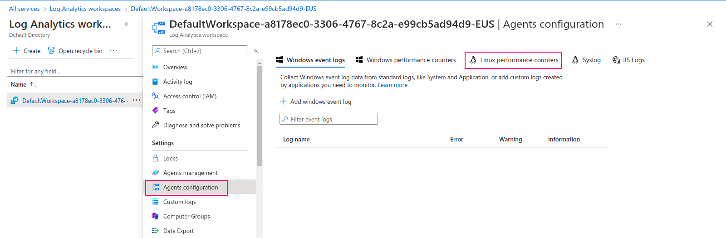Click the Data Export icon

click(x=155, y=231)
